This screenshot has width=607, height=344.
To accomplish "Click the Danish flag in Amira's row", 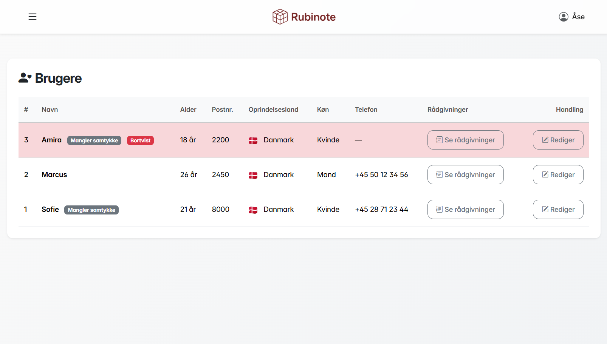I will tap(253, 140).
